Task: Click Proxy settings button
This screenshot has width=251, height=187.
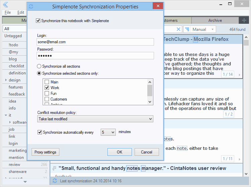Action: click(45, 152)
